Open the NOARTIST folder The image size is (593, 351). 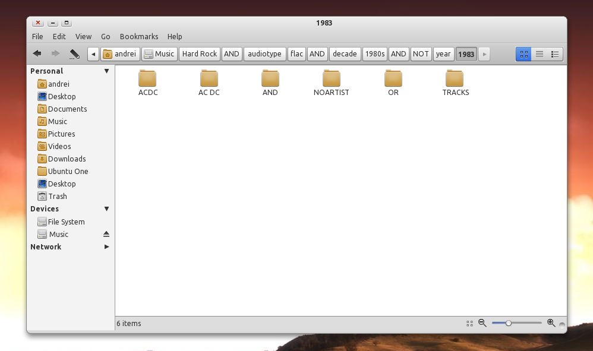point(331,83)
